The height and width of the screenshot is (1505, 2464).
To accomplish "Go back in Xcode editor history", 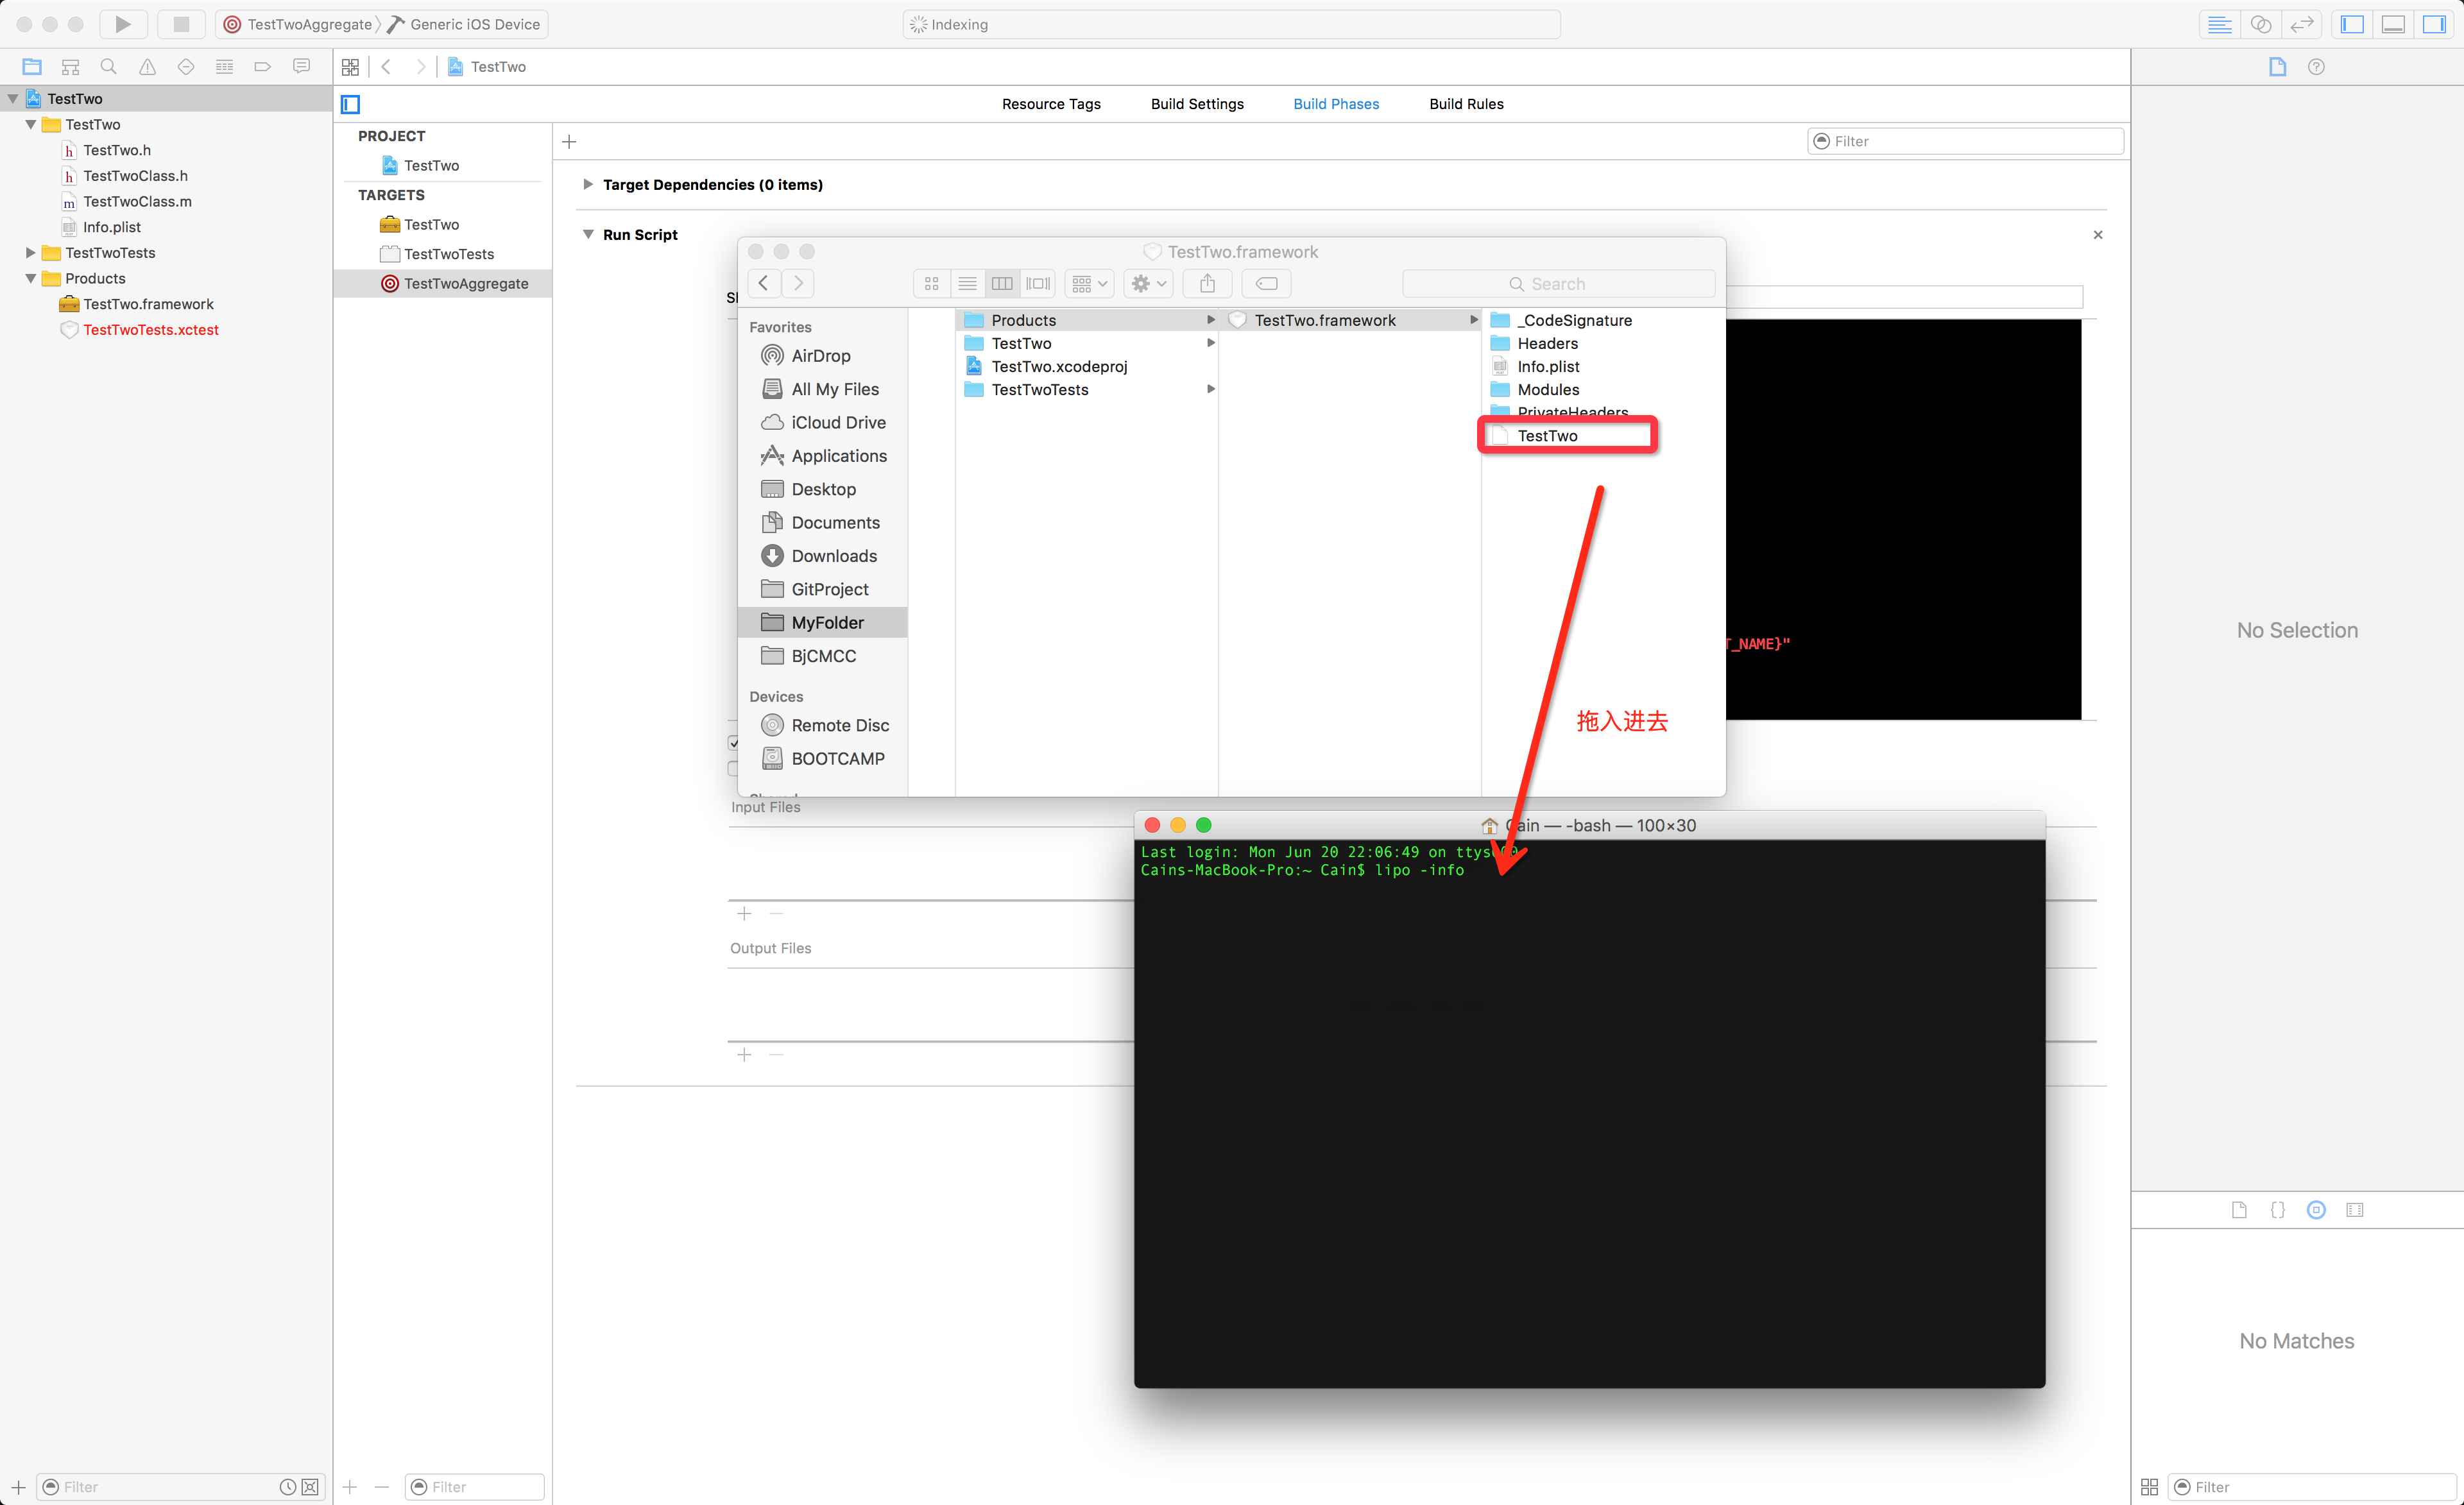I will pos(386,67).
